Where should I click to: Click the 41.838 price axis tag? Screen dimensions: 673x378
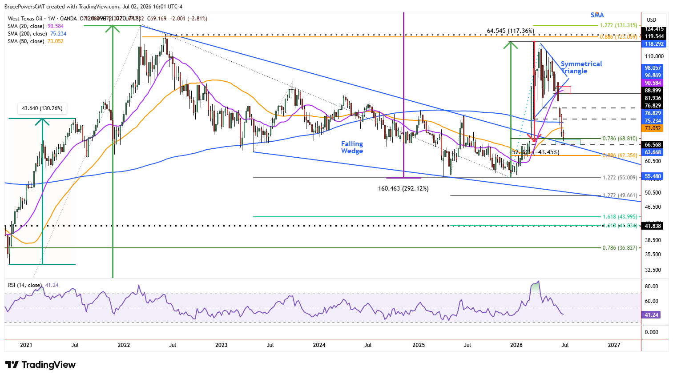tap(653, 226)
